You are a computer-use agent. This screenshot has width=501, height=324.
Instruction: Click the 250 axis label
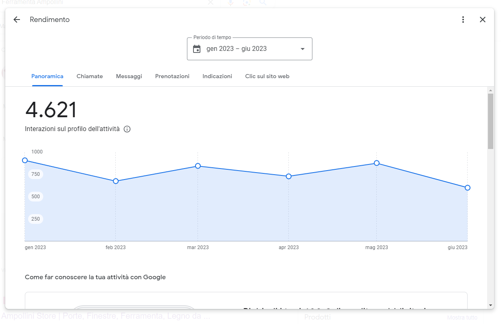click(x=35, y=219)
